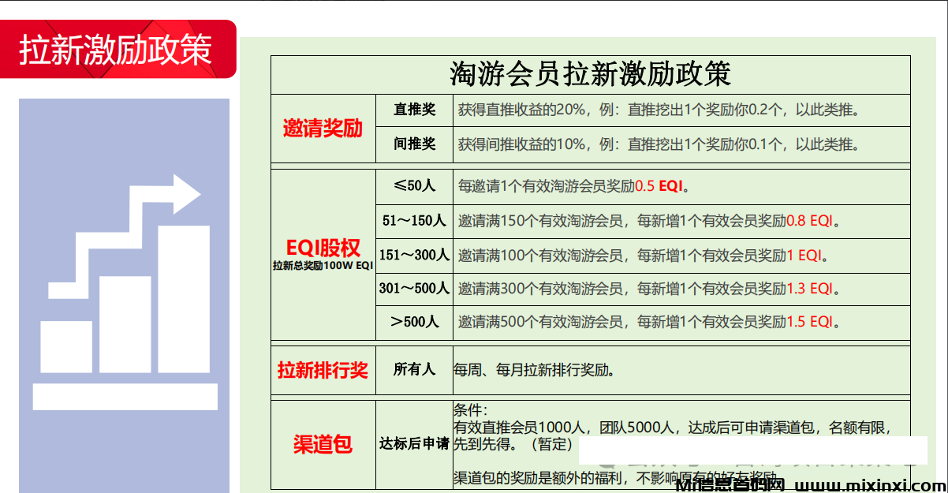Viewport: 948px width, 493px height.
Task: Select the 301～500人 tier cell
Action: (x=414, y=289)
